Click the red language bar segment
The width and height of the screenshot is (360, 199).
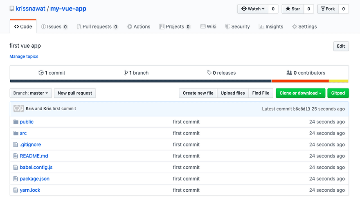click(x=300, y=81)
